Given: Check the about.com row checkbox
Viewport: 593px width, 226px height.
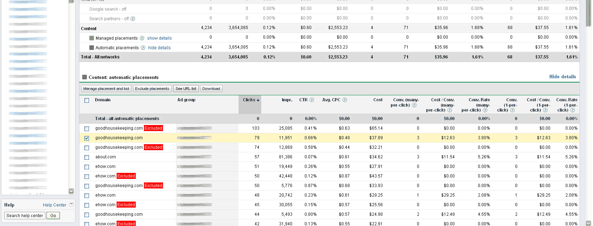Looking at the screenshot, I should (x=86, y=157).
